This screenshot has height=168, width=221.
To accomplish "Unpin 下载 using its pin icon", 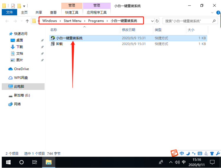I will (x=42, y=47).
